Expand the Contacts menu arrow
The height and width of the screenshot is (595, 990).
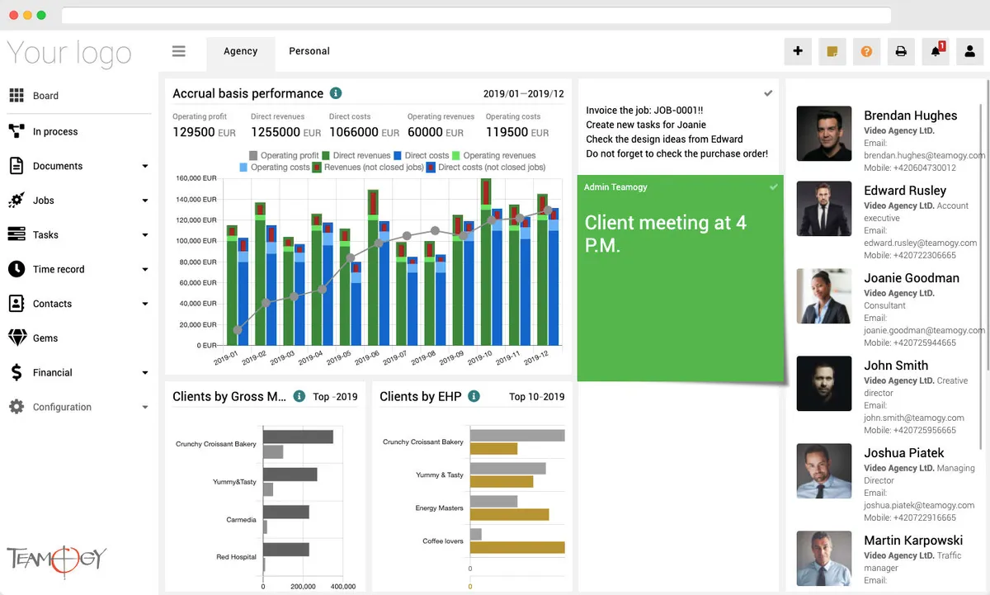click(x=145, y=304)
